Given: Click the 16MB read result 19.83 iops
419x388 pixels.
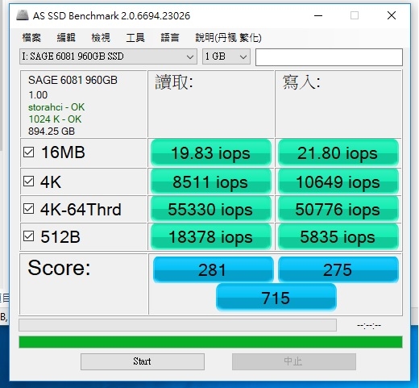Looking at the screenshot, I should click(211, 152).
